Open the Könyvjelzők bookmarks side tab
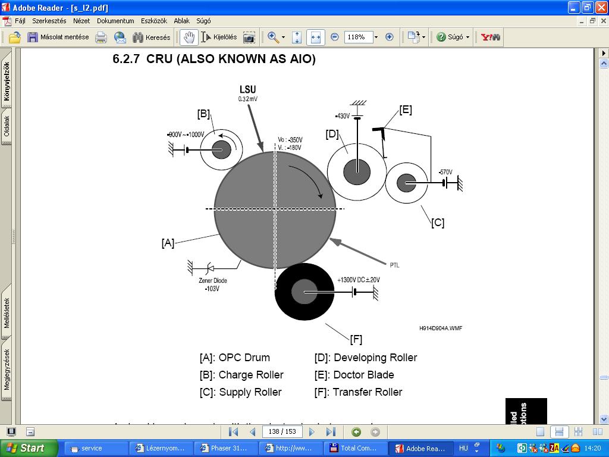This screenshot has height=457, width=609. pyautogui.click(x=7, y=81)
